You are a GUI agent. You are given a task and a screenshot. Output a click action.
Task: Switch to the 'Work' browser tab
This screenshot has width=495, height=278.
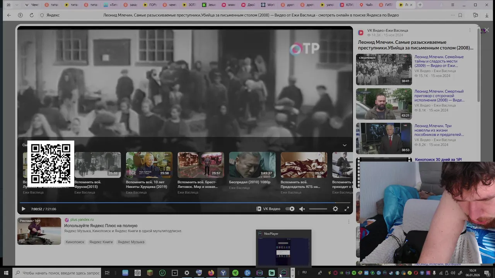(x=269, y=5)
